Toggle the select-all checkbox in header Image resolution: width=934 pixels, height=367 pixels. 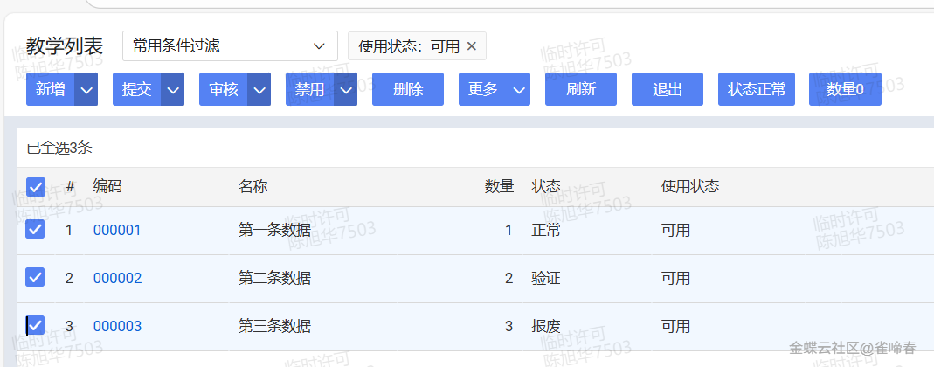36,187
